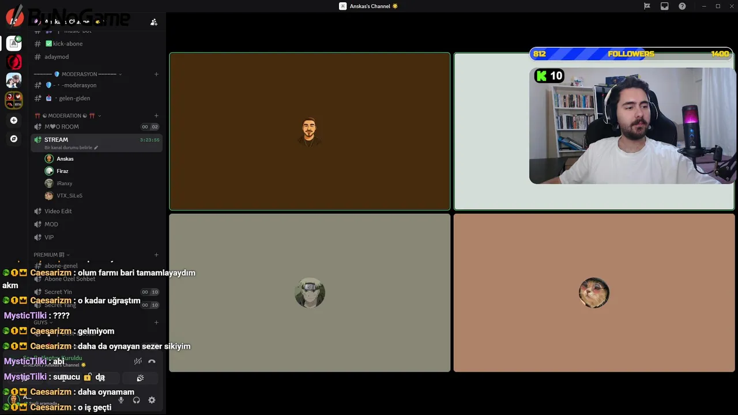Expand the server folder with four icons

click(14, 100)
